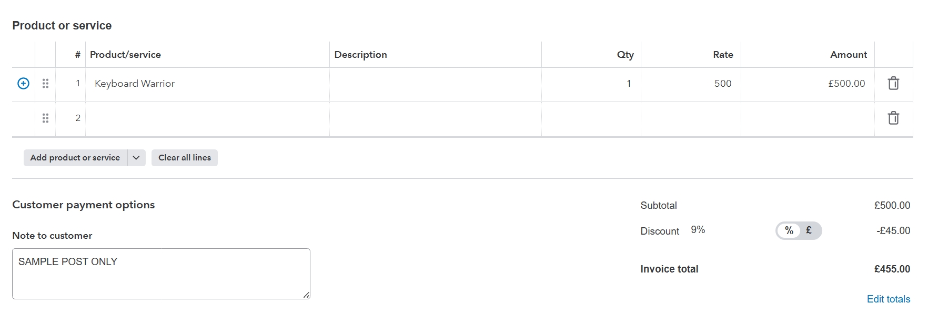Click empty Product/service cell in row 2
Image resolution: width=928 pixels, height=313 pixels.
click(208, 119)
